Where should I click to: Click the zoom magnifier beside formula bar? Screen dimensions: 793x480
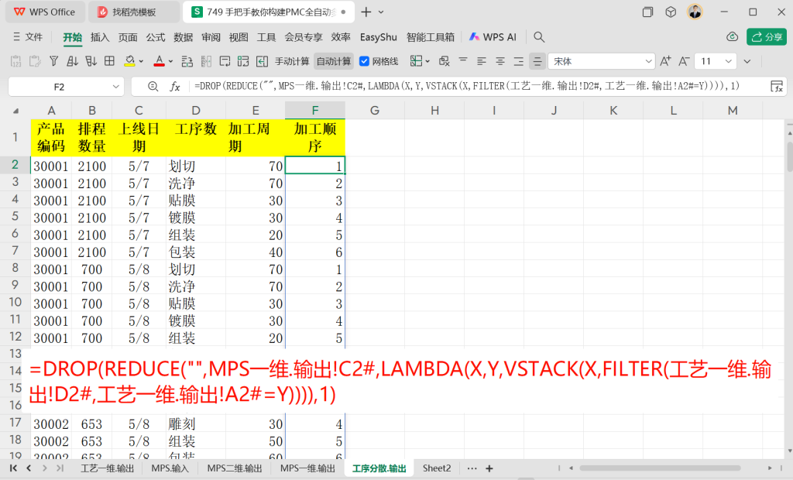tap(153, 87)
